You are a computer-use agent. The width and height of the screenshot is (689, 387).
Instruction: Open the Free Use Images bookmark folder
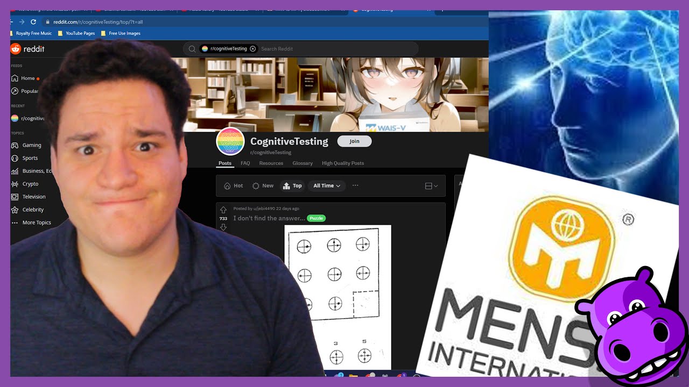click(x=121, y=33)
